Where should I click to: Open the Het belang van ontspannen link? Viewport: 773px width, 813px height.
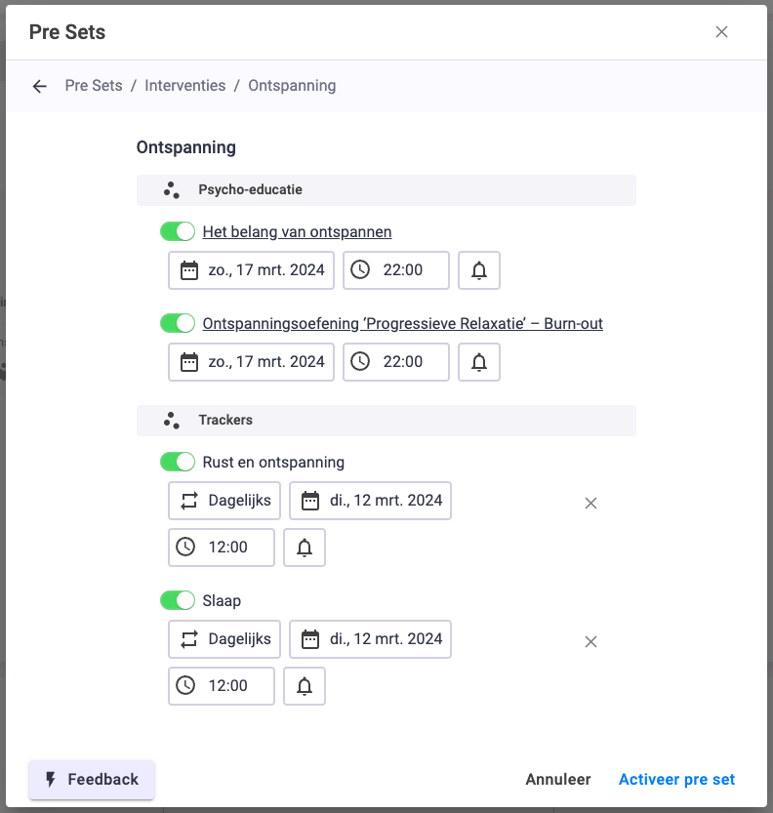(297, 231)
